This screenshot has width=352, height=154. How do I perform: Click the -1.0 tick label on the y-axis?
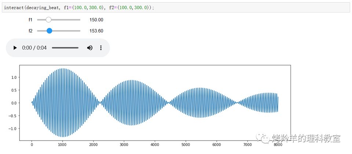tap(13, 129)
